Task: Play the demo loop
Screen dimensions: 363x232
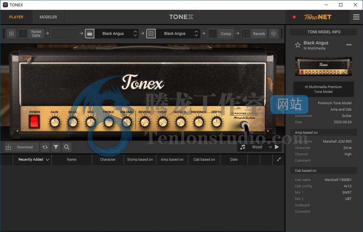Action: [277, 147]
